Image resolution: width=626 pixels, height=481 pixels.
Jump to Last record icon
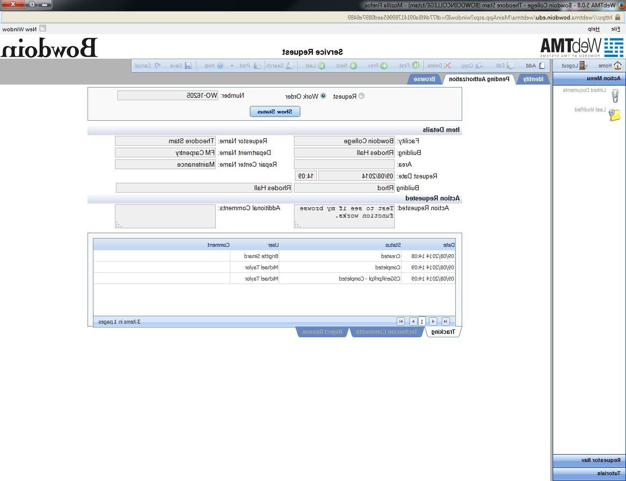tap(322, 66)
